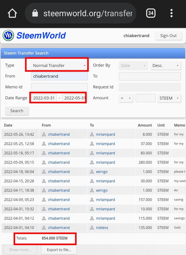Click the steemworld.org address bar URL
This screenshot has height=255, width=186.
(x=88, y=13)
